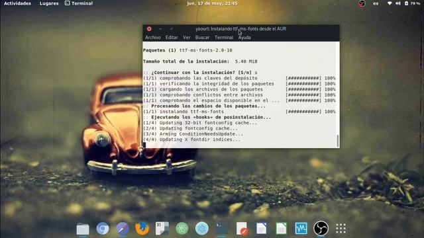This screenshot has width=424, height=238.
Task: Click 'comprobando el espacio disponible' line
Action: click(x=211, y=100)
